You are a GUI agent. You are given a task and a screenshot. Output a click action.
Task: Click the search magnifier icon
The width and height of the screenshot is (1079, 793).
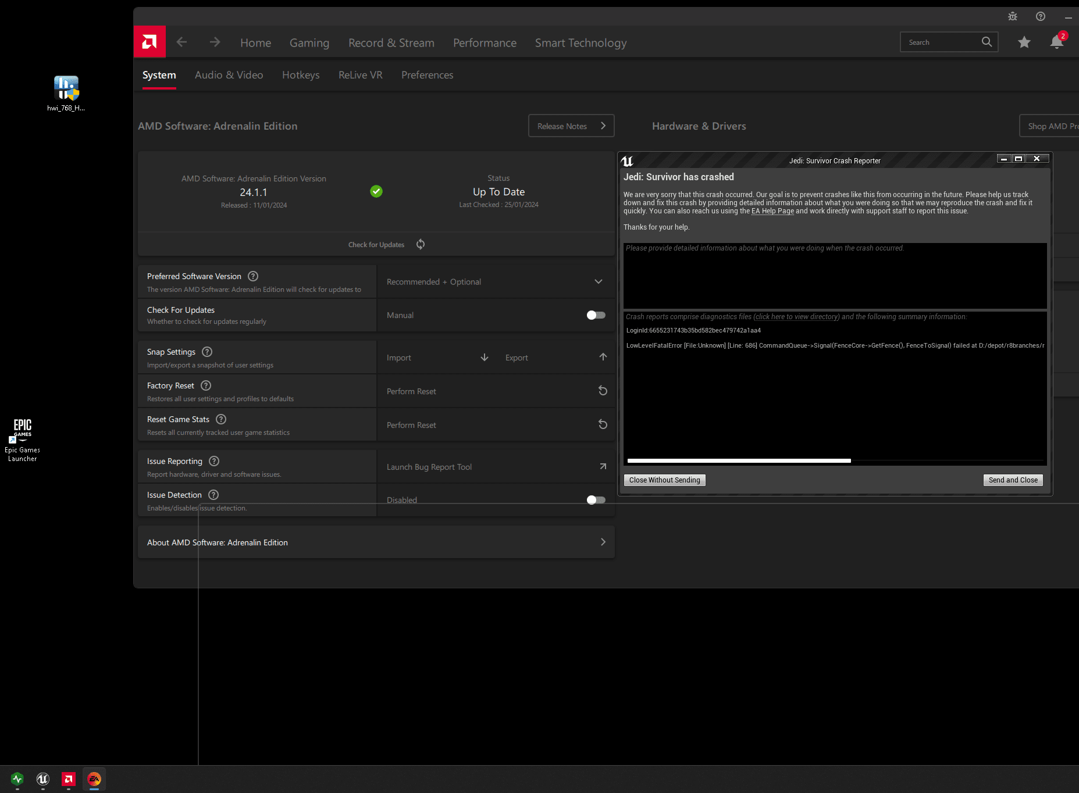987,42
